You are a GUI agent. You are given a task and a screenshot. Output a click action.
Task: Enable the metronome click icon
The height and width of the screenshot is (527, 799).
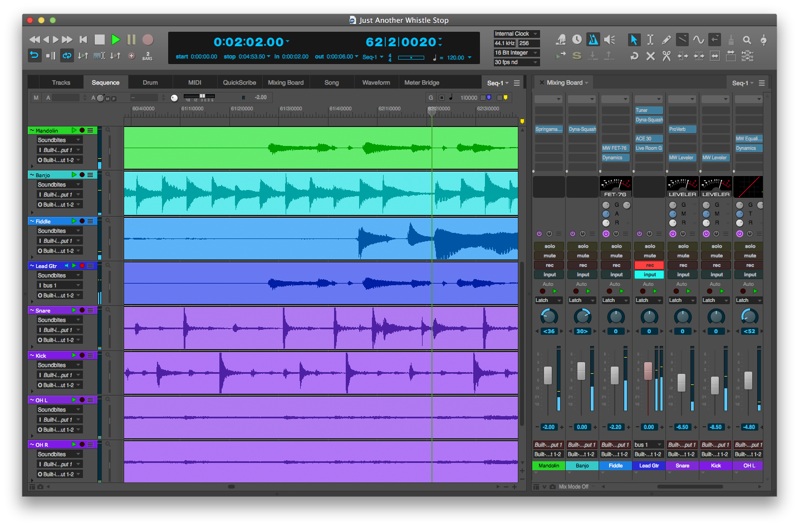click(x=594, y=40)
